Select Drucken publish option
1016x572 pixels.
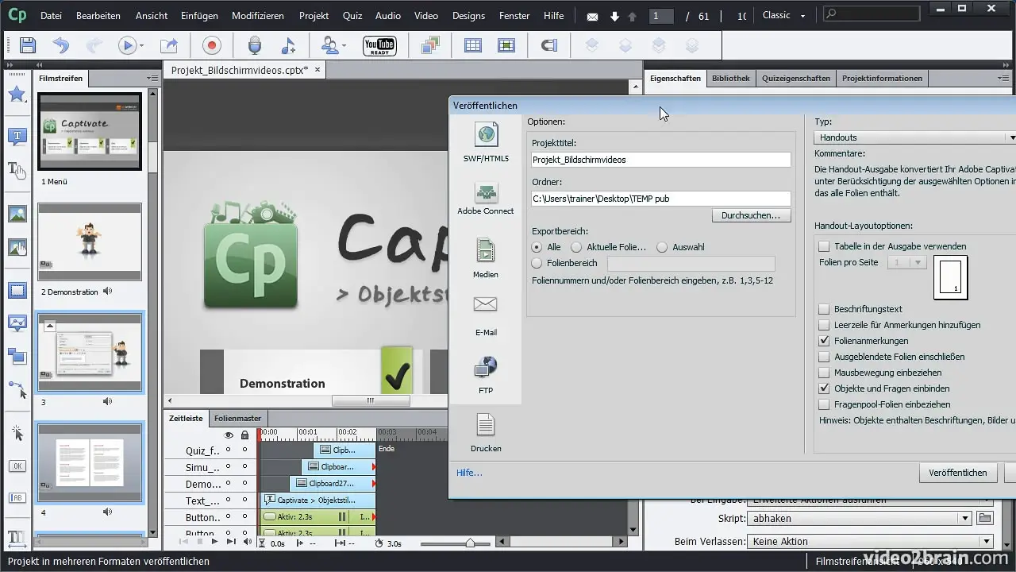point(486,433)
